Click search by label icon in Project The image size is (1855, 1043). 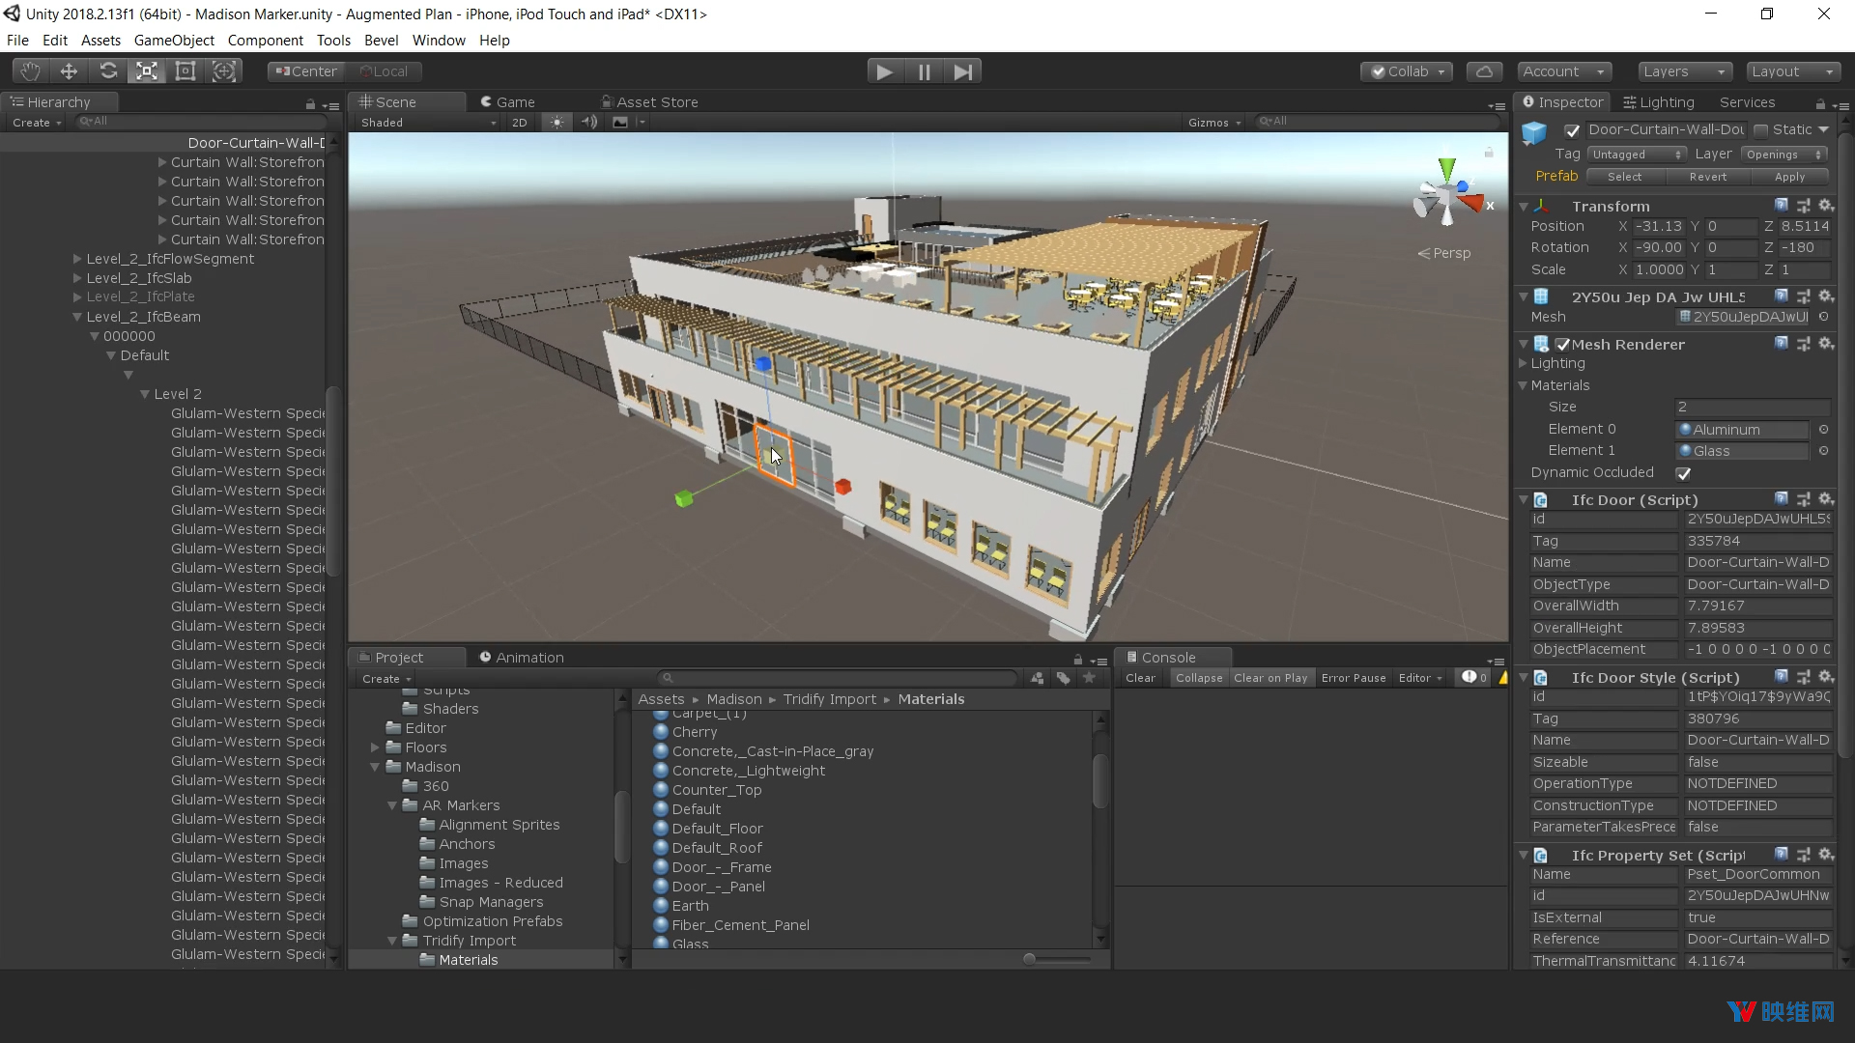[1063, 678]
